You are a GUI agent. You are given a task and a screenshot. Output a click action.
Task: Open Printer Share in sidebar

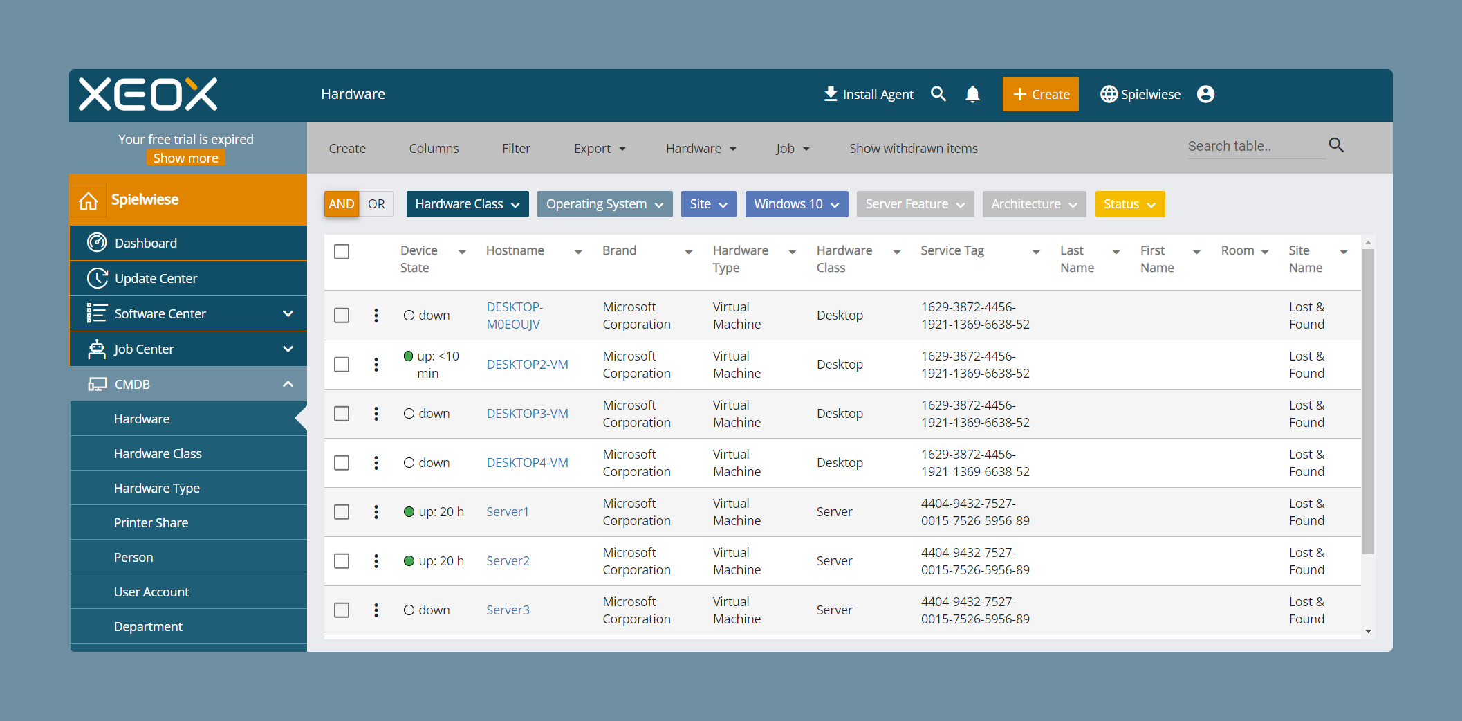[189, 522]
